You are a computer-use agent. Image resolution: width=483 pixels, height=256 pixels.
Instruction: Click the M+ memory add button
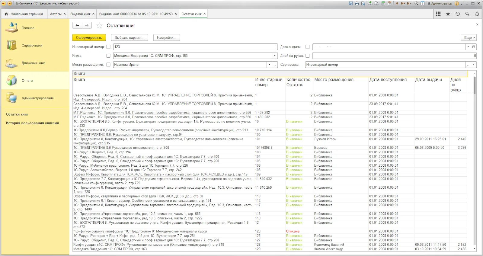click(x=403, y=3)
